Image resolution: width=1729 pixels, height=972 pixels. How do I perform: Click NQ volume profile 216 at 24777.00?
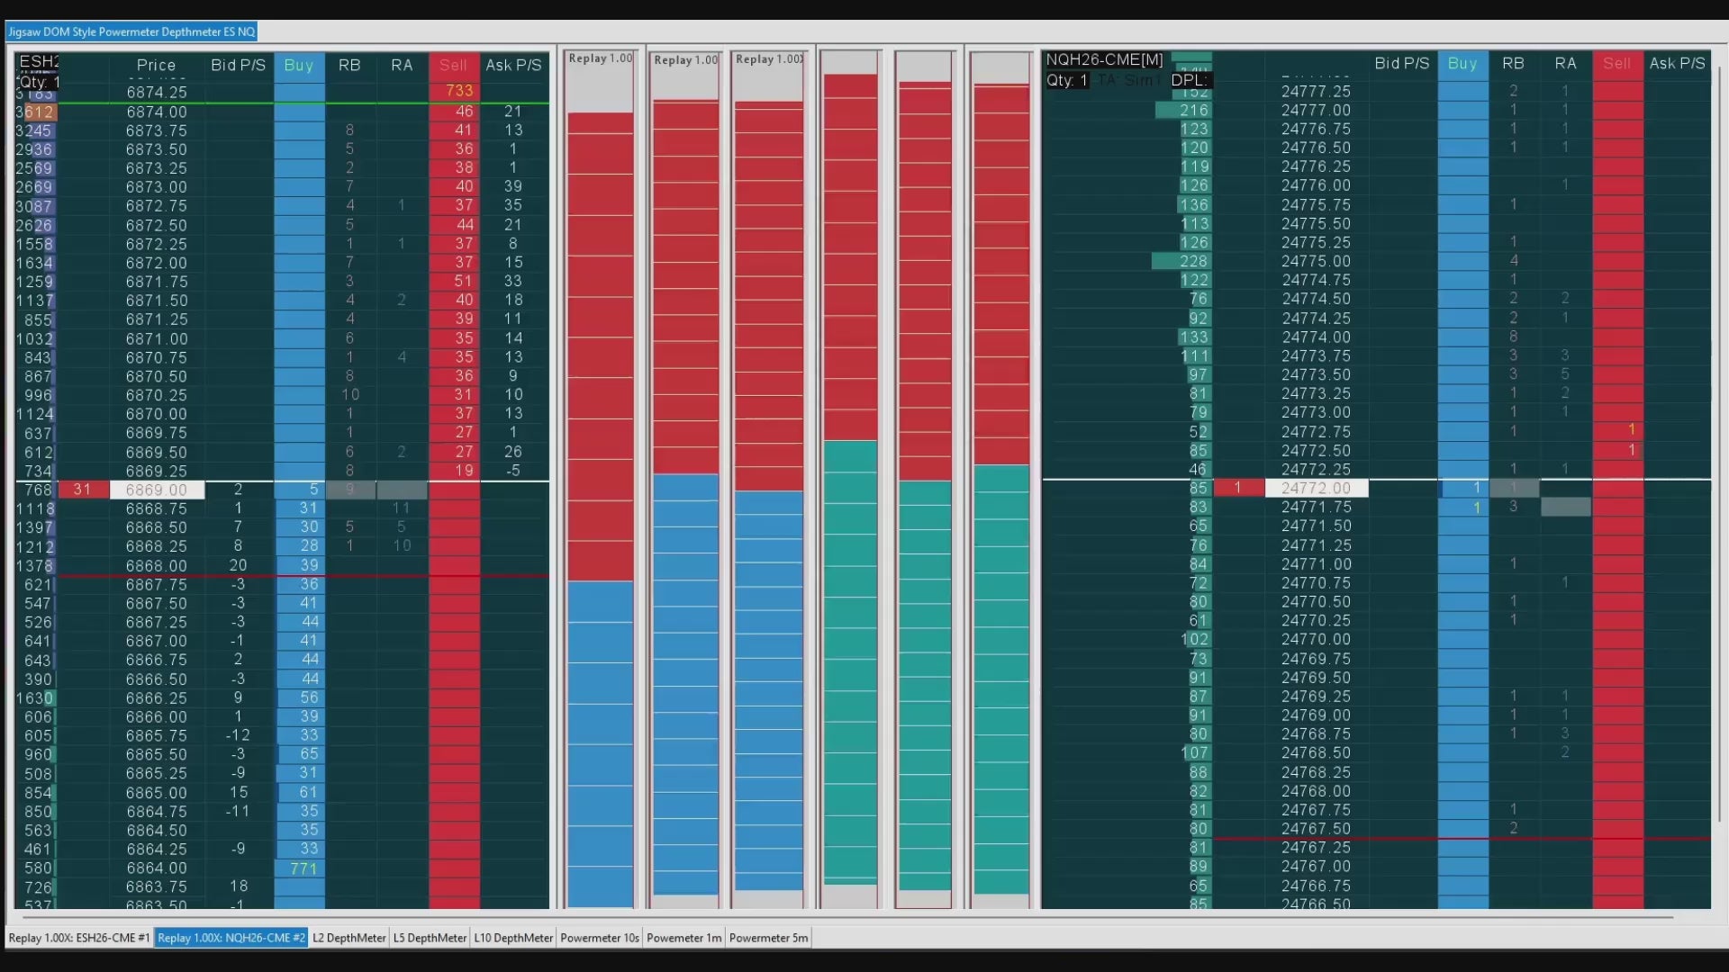1183,110
